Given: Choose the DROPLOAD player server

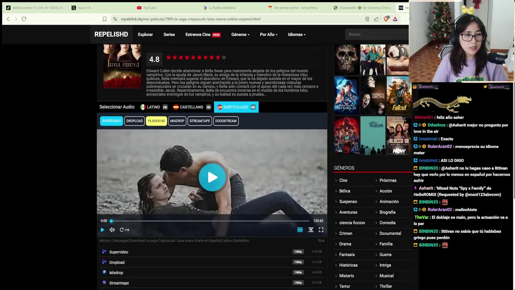Looking at the screenshot, I should point(134,121).
